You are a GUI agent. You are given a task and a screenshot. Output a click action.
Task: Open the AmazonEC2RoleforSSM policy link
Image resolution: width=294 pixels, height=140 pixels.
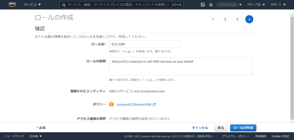pos(134,105)
